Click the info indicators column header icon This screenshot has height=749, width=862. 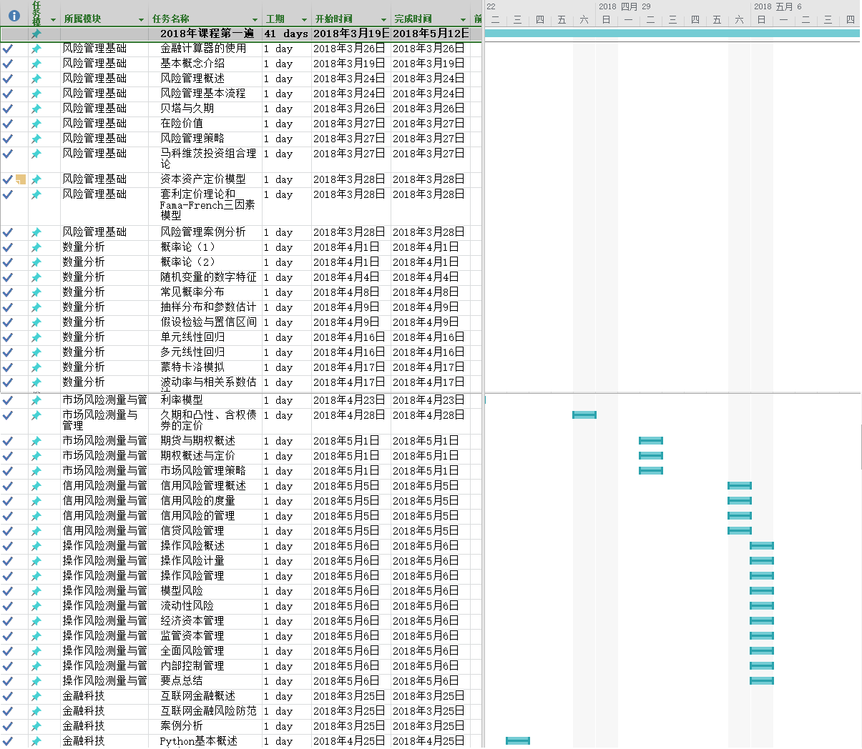point(14,16)
